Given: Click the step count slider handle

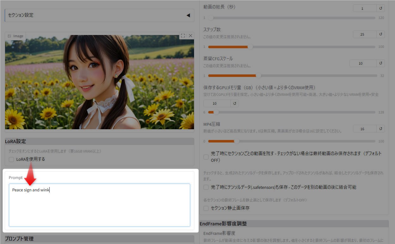Looking at the screenshot, I should click(x=250, y=47).
